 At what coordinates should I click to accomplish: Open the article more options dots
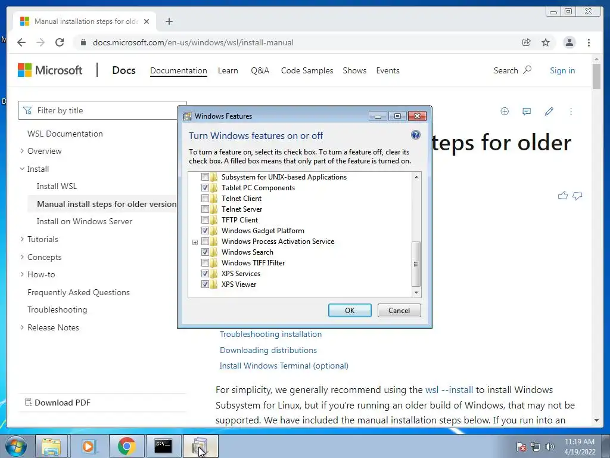pos(571,112)
